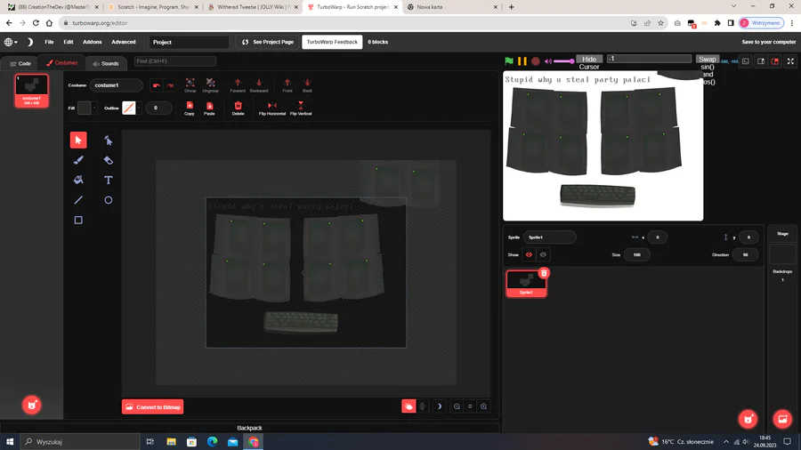Select the Reshape tool
The image size is (801, 450).
coord(109,140)
